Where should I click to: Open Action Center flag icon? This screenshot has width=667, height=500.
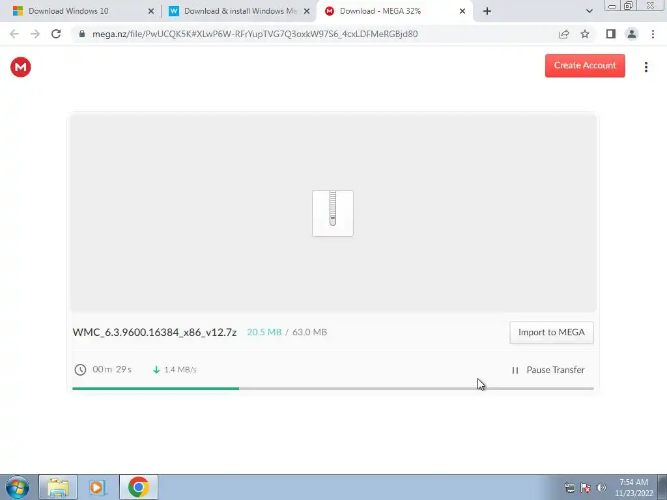tap(586, 488)
